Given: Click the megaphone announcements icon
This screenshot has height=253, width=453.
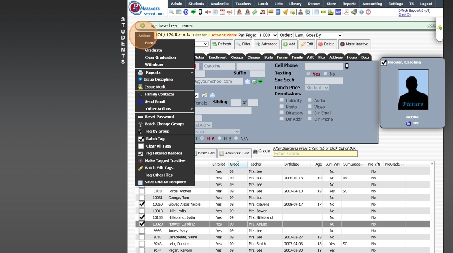Looking at the screenshot, I should tap(229, 12).
